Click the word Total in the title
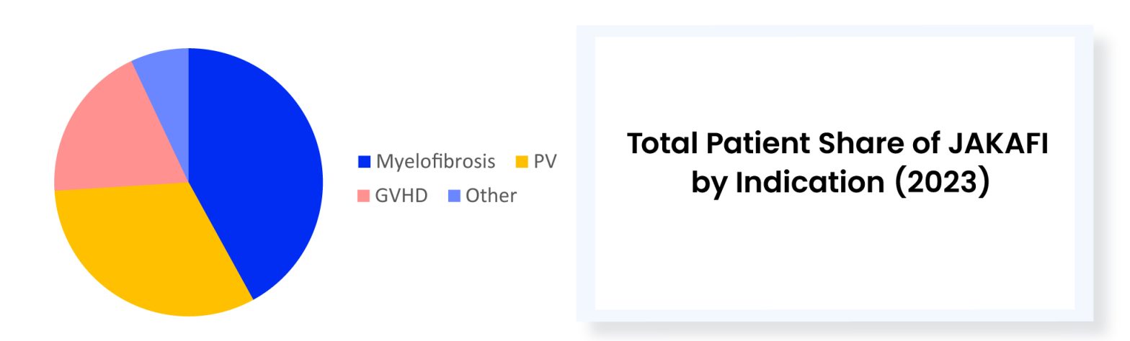Screen dimensions: 1130x341 662,144
